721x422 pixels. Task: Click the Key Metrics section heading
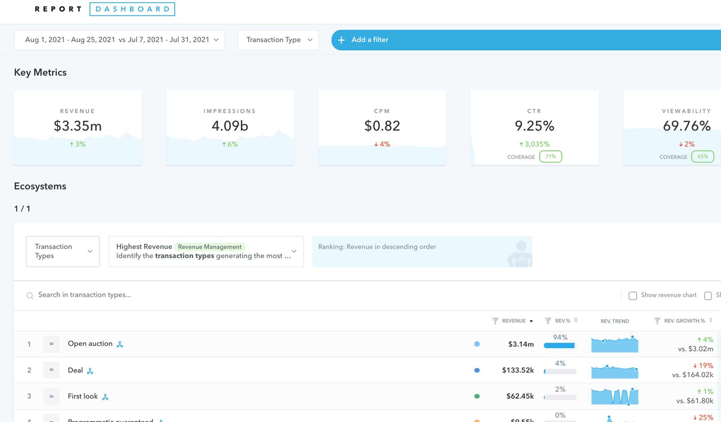40,73
